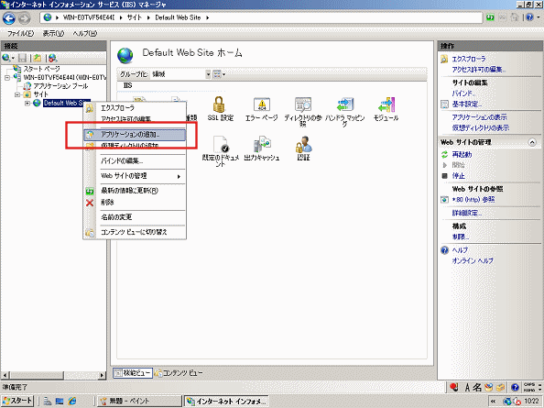Open the グループ化 combo box dropdown

(208, 74)
